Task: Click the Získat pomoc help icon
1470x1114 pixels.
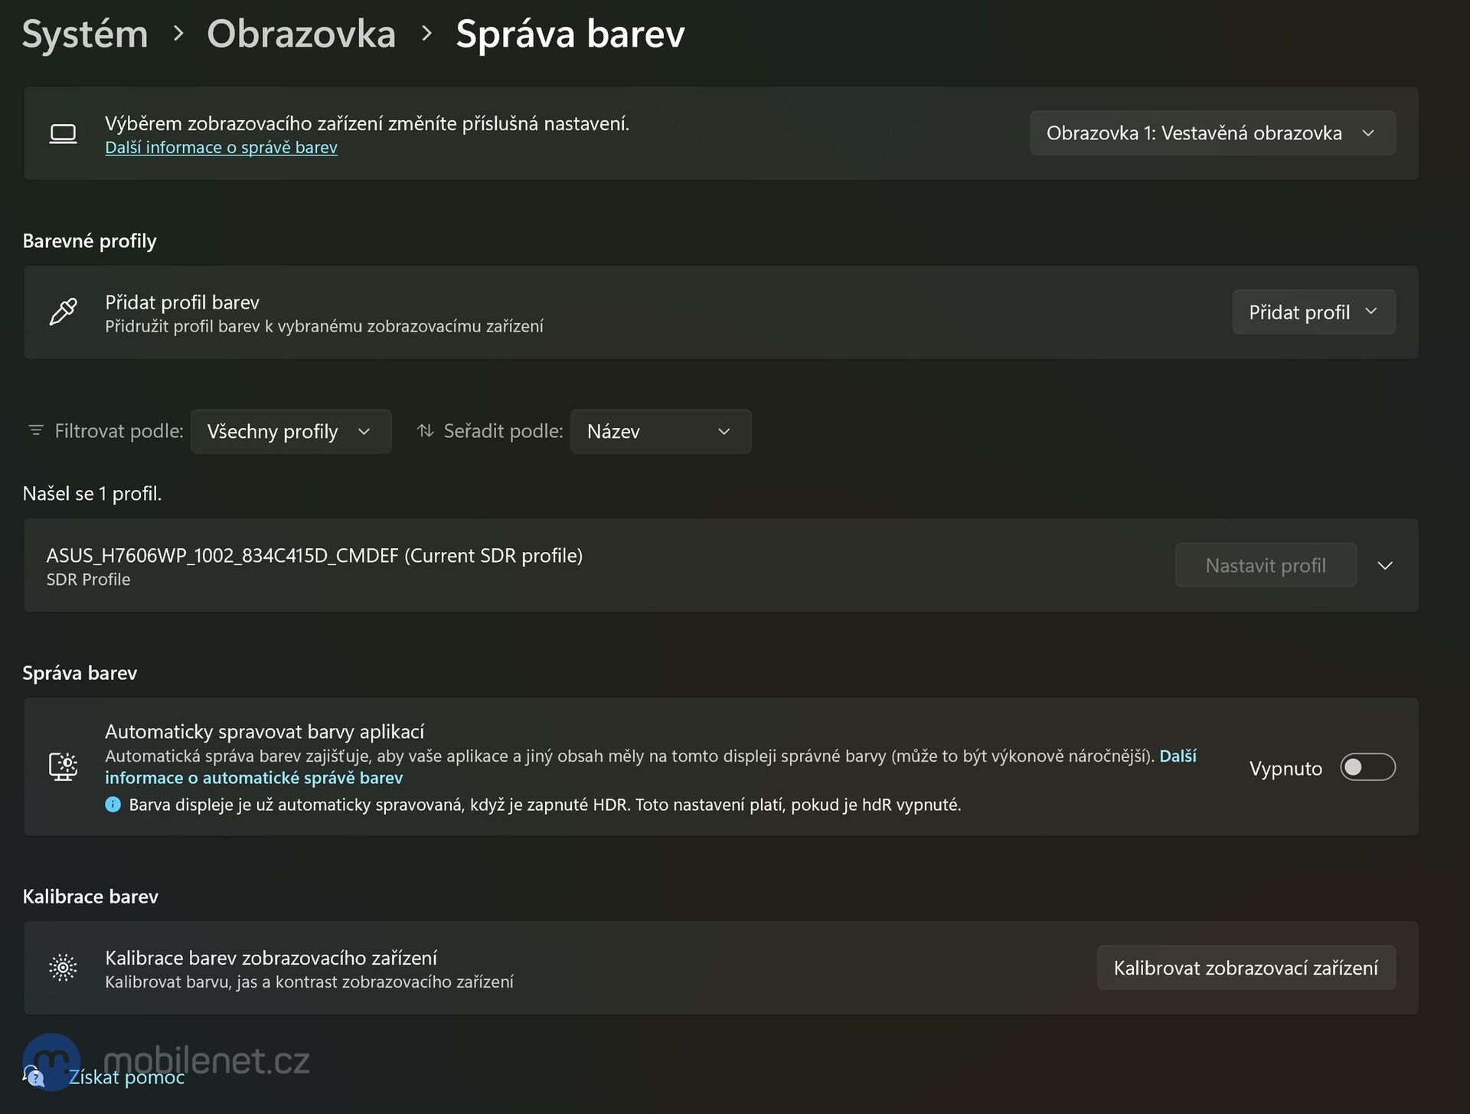Action: 34,1076
